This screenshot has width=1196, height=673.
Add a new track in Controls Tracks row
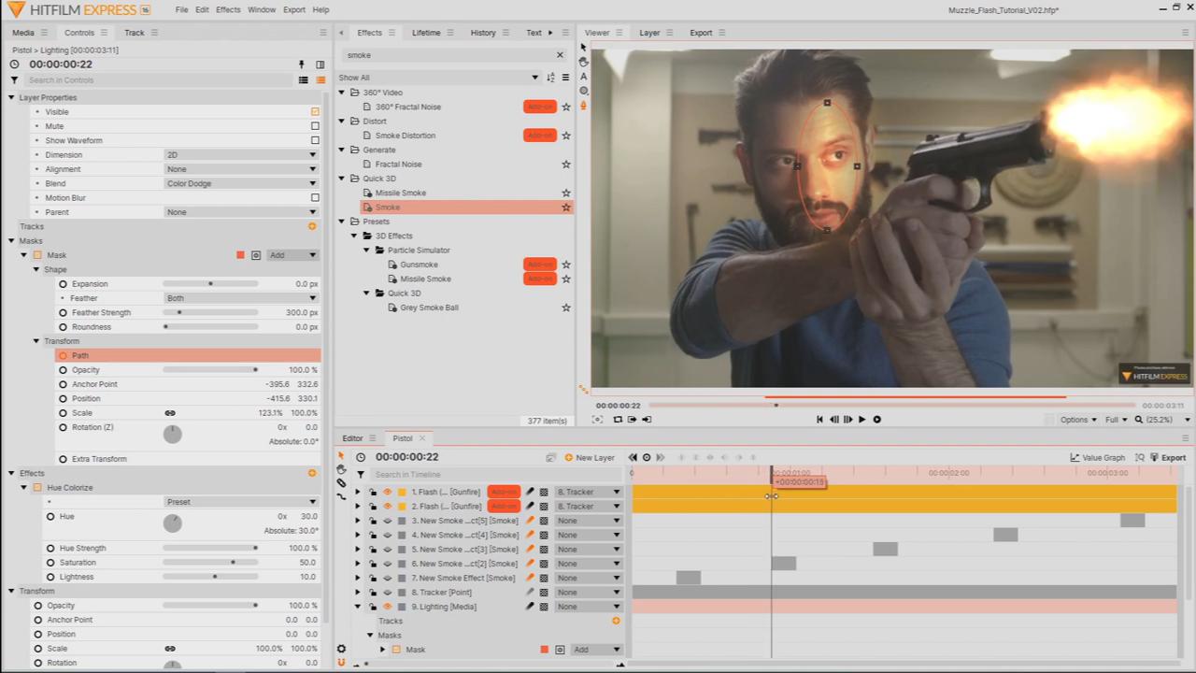[x=312, y=226]
